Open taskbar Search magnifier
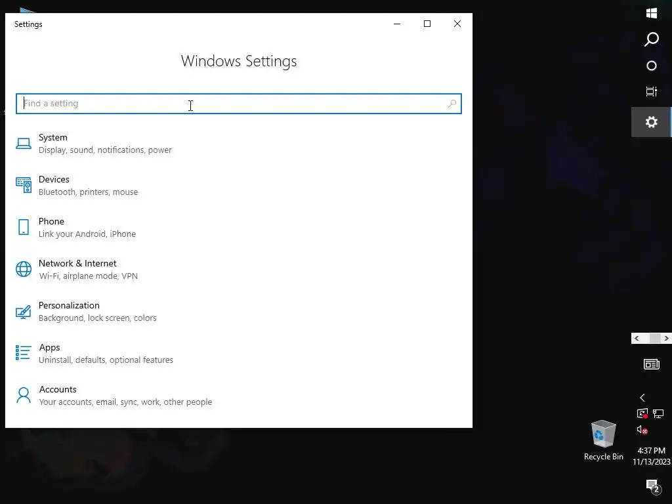Screen dimensions: 672x504 652,39
